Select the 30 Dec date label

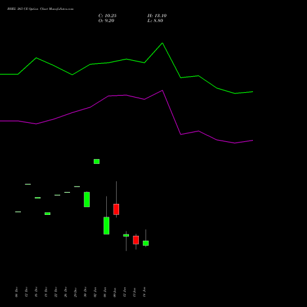pos(85,292)
